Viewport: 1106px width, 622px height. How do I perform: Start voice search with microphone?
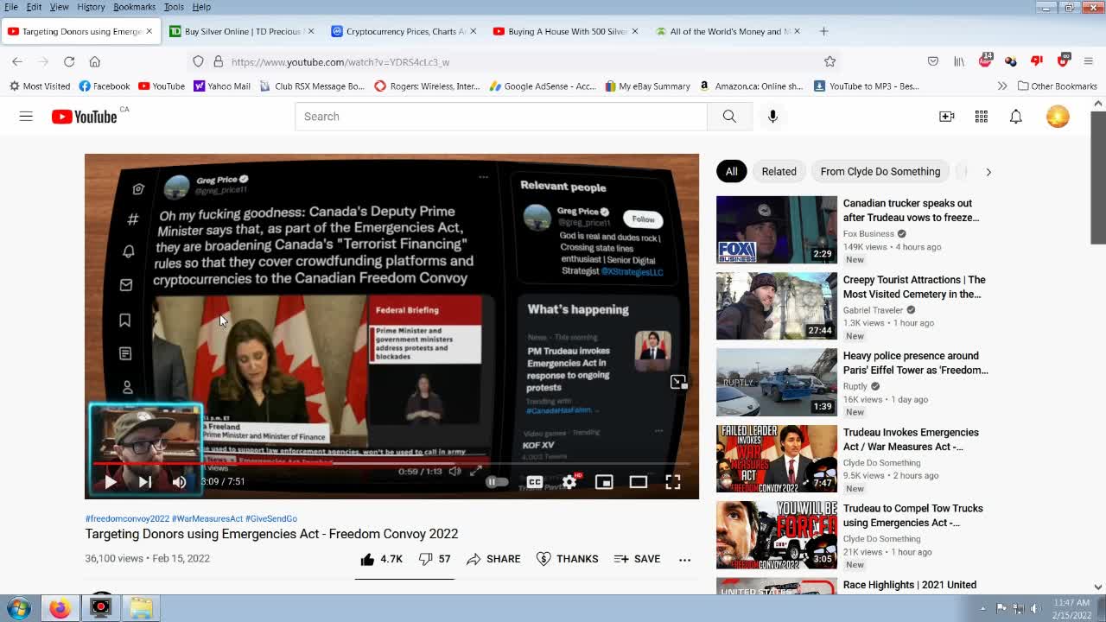[772, 117]
